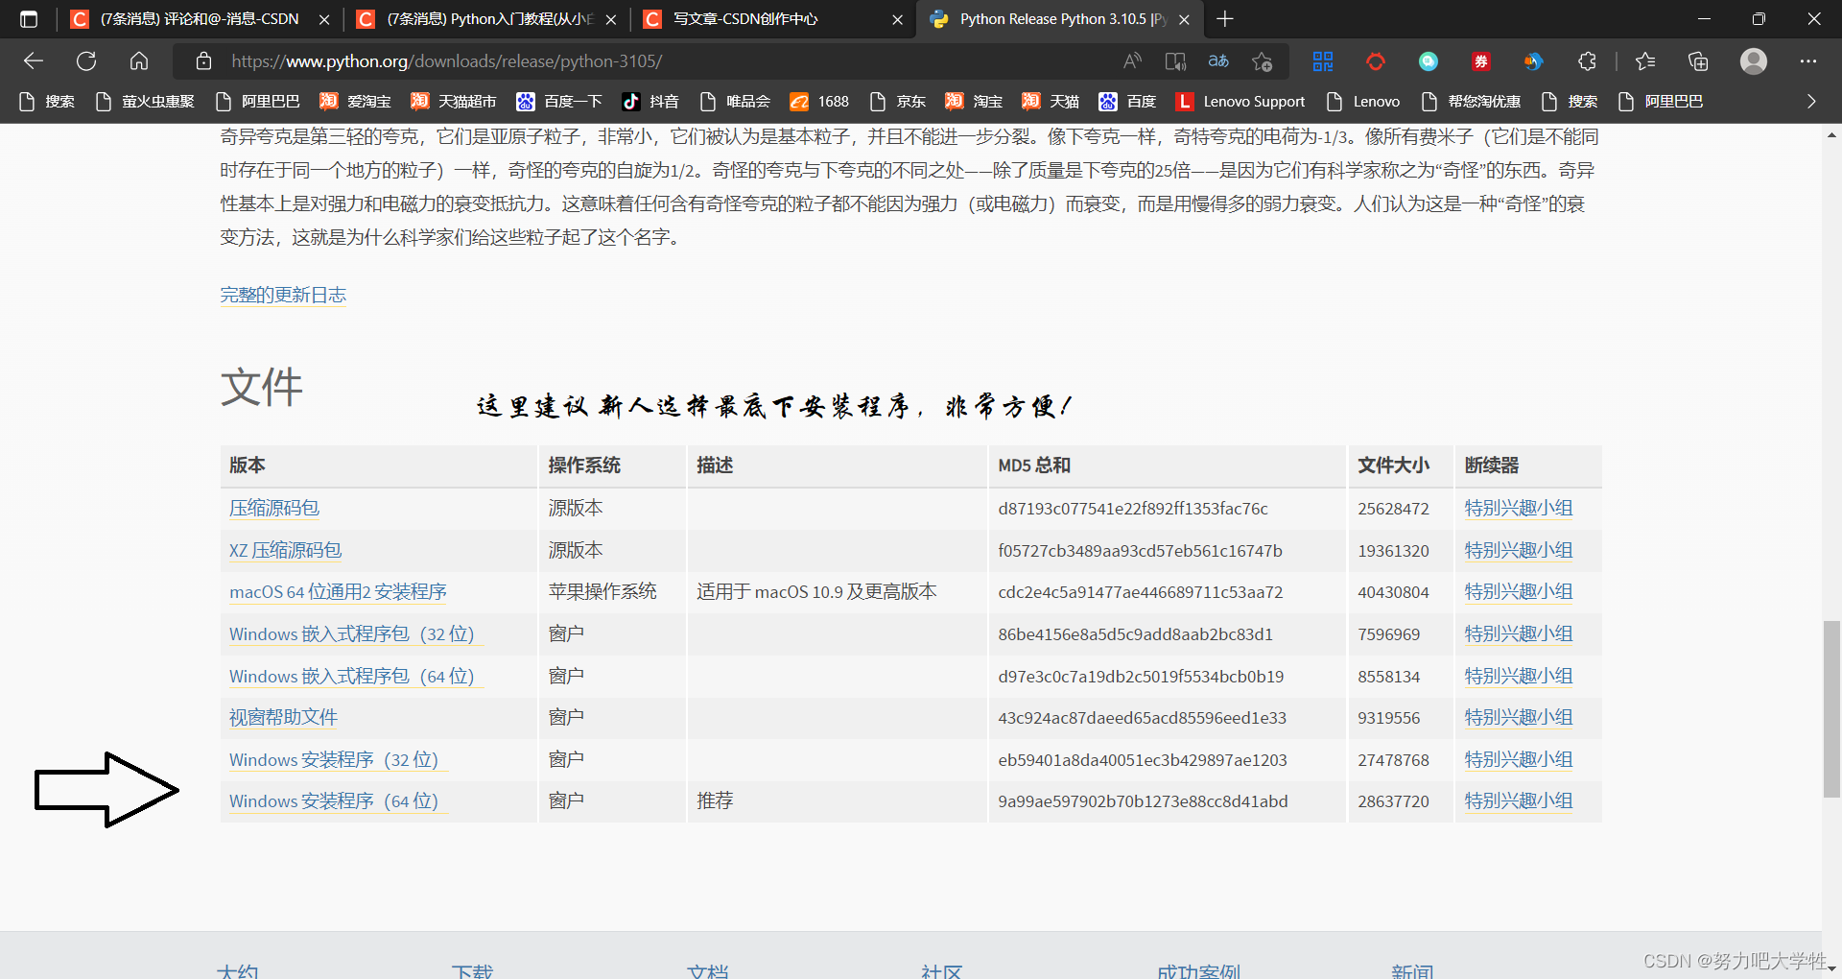Image resolution: width=1842 pixels, height=979 pixels.
Task: Open the 抖音 bookmark
Action: point(651,101)
